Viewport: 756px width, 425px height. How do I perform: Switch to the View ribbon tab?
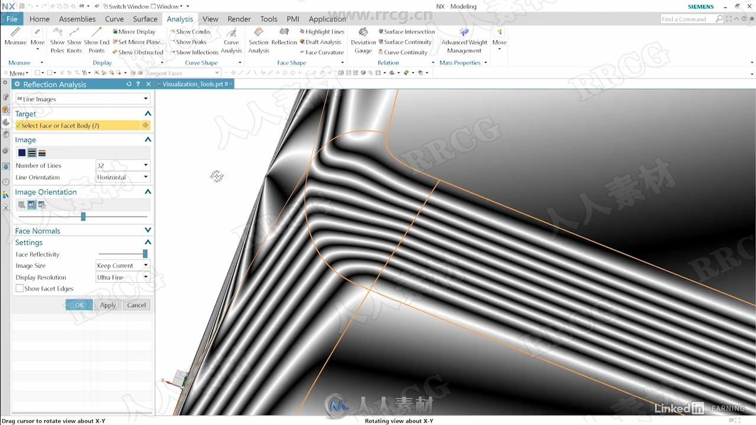click(210, 19)
